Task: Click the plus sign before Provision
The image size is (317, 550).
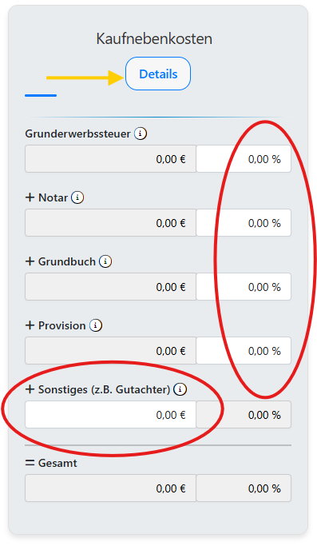Action: click(30, 325)
